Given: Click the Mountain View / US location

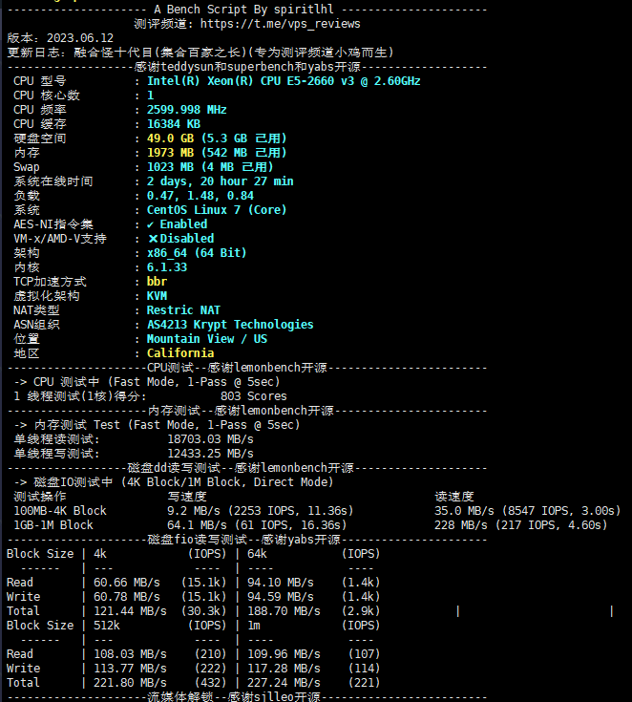Looking at the screenshot, I should coord(206,339).
